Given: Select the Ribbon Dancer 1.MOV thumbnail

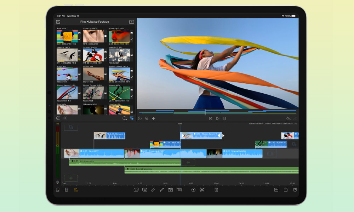Looking at the screenshot, I should [120, 75].
